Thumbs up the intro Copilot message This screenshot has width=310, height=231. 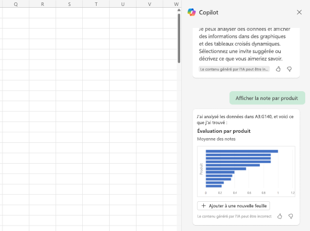278,69
